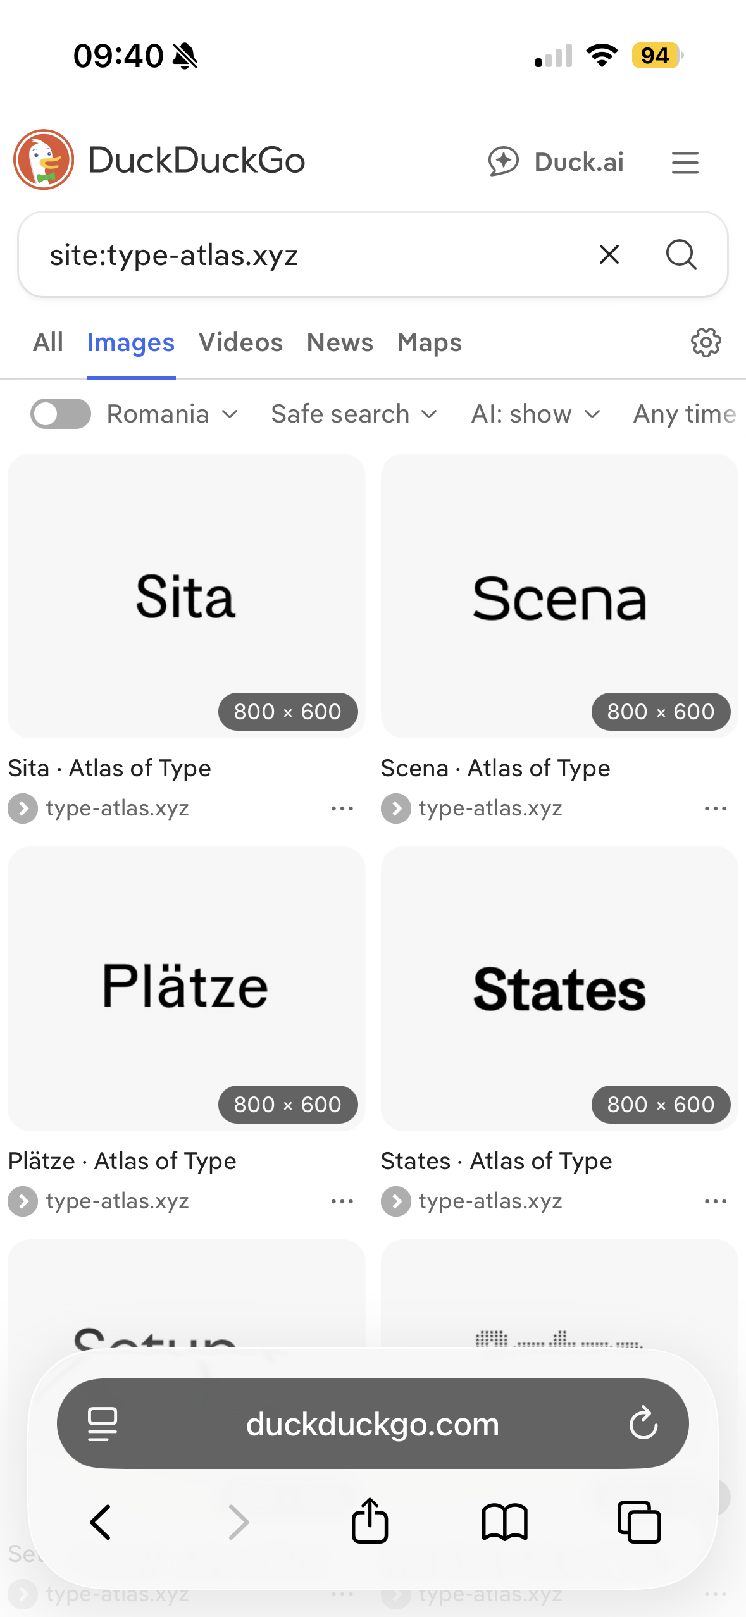Clear the search query text
This screenshot has width=746, height=1617.
coord(609,255)
